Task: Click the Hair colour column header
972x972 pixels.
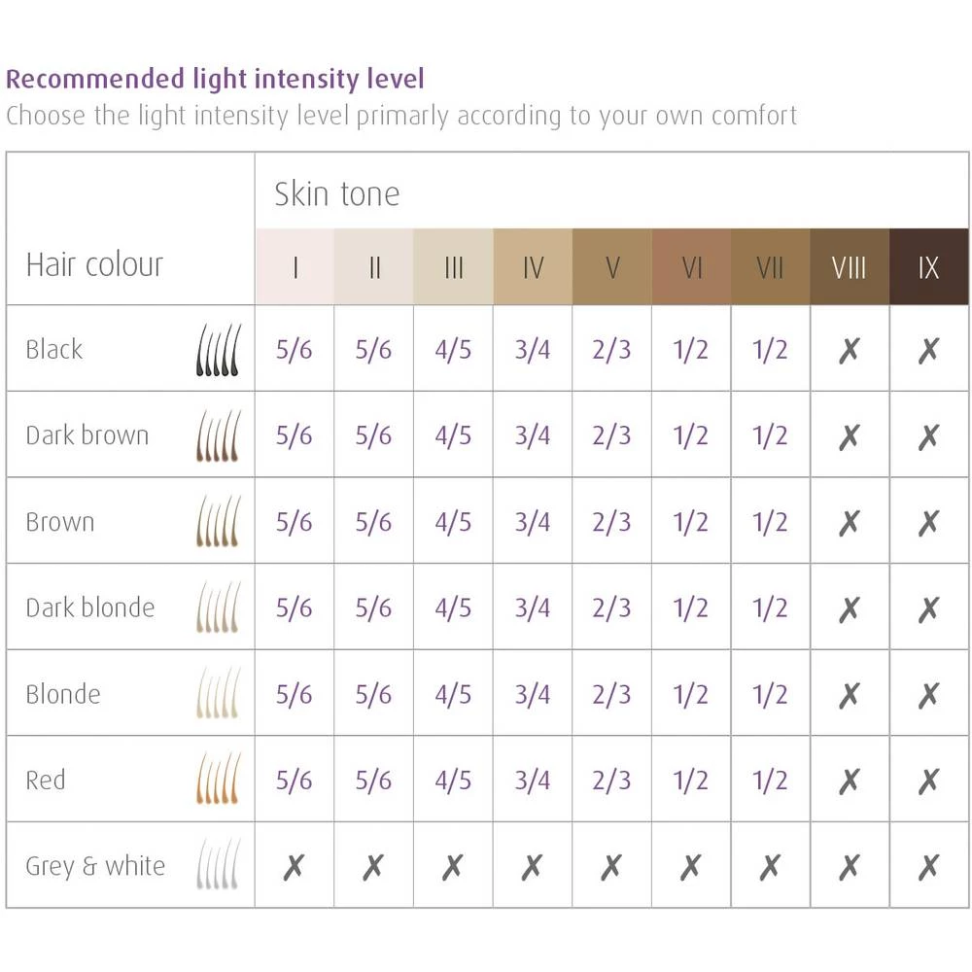Action: click(x=94, y=264)
